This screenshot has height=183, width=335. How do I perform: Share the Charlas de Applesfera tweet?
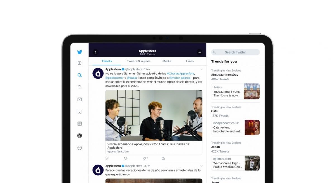pyautogui.click(x=163, y=158)
